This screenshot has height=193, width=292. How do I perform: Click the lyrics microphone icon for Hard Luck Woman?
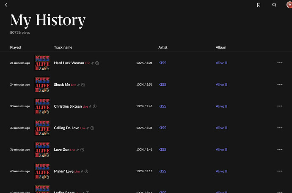click(93, 63)
